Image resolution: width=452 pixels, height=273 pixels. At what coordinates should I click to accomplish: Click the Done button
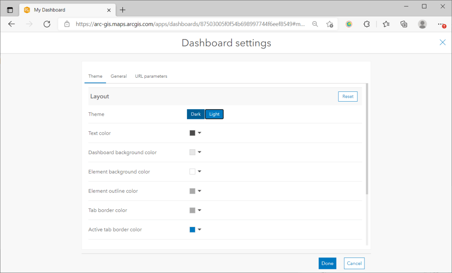[x=327, y=263]
